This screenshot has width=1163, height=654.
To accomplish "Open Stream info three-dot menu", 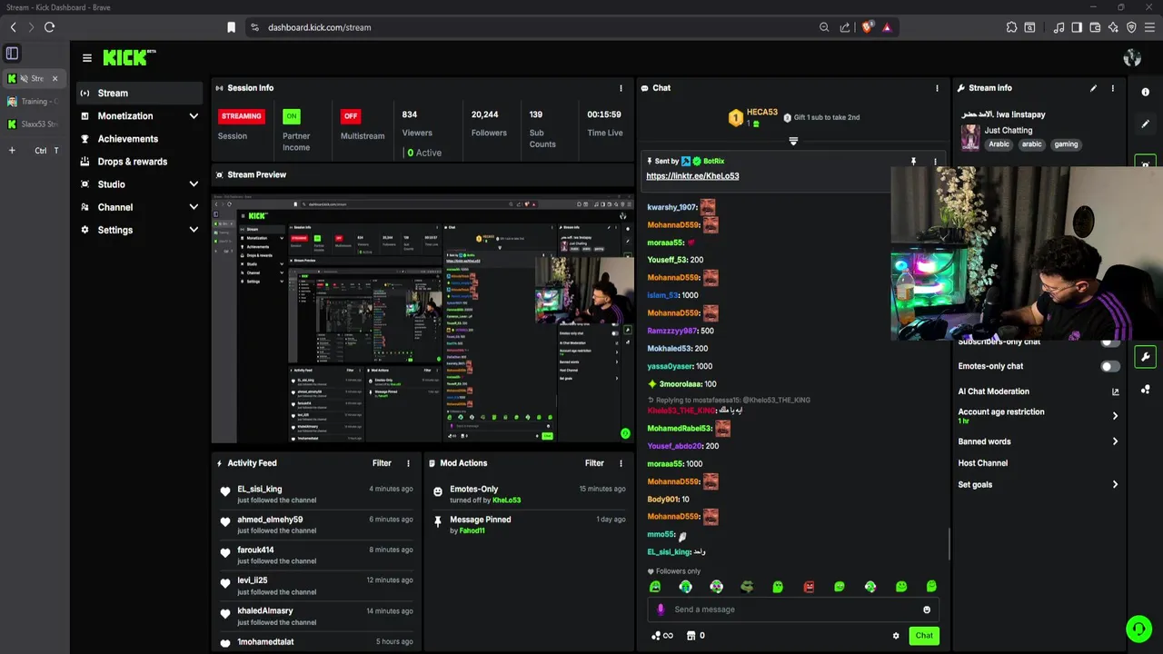I will pyautogui.click(x=1112, y=88).
